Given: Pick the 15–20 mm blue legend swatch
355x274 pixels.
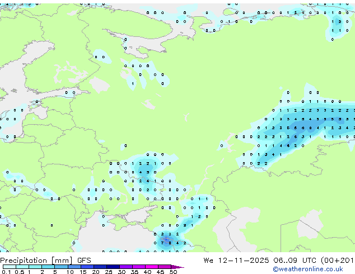Looking at the screenshot, I should 87,267.
